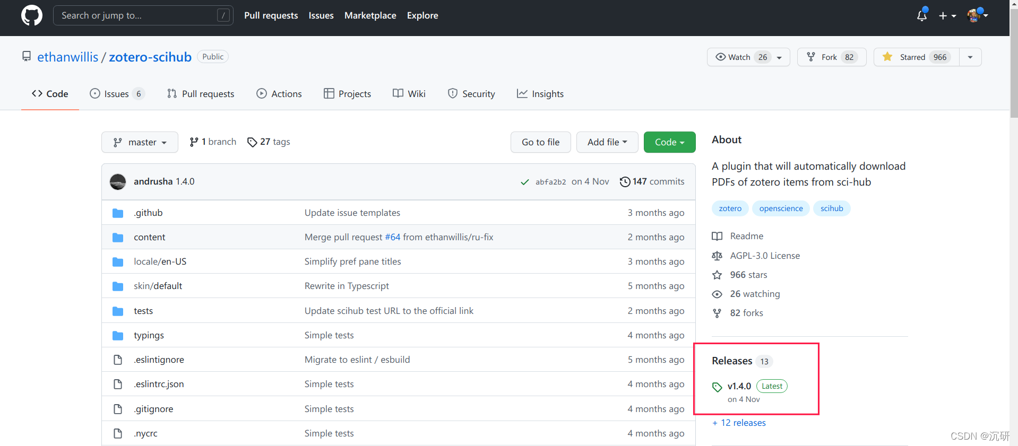Switch to the repository Pull requests tab

click(201, 94)
